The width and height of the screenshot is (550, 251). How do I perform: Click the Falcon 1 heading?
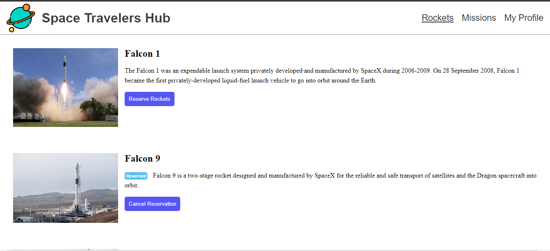tap(142, 54)
